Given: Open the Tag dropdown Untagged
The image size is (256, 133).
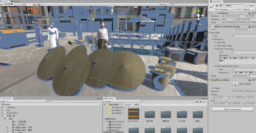Looking at the screenshot, I should pos(227,9).
